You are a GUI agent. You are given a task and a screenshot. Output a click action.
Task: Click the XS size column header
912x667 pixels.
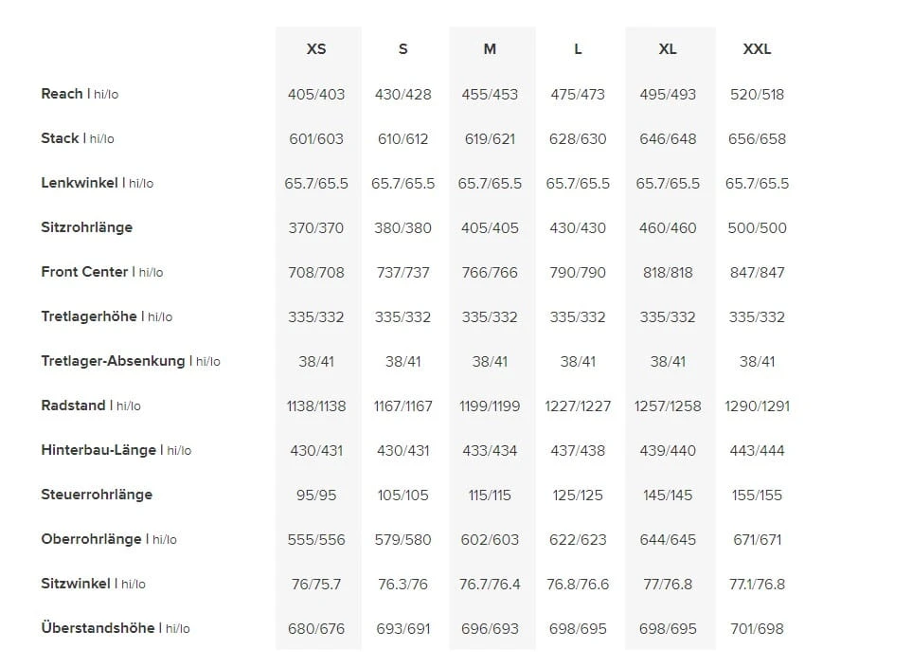coord(316,49)
